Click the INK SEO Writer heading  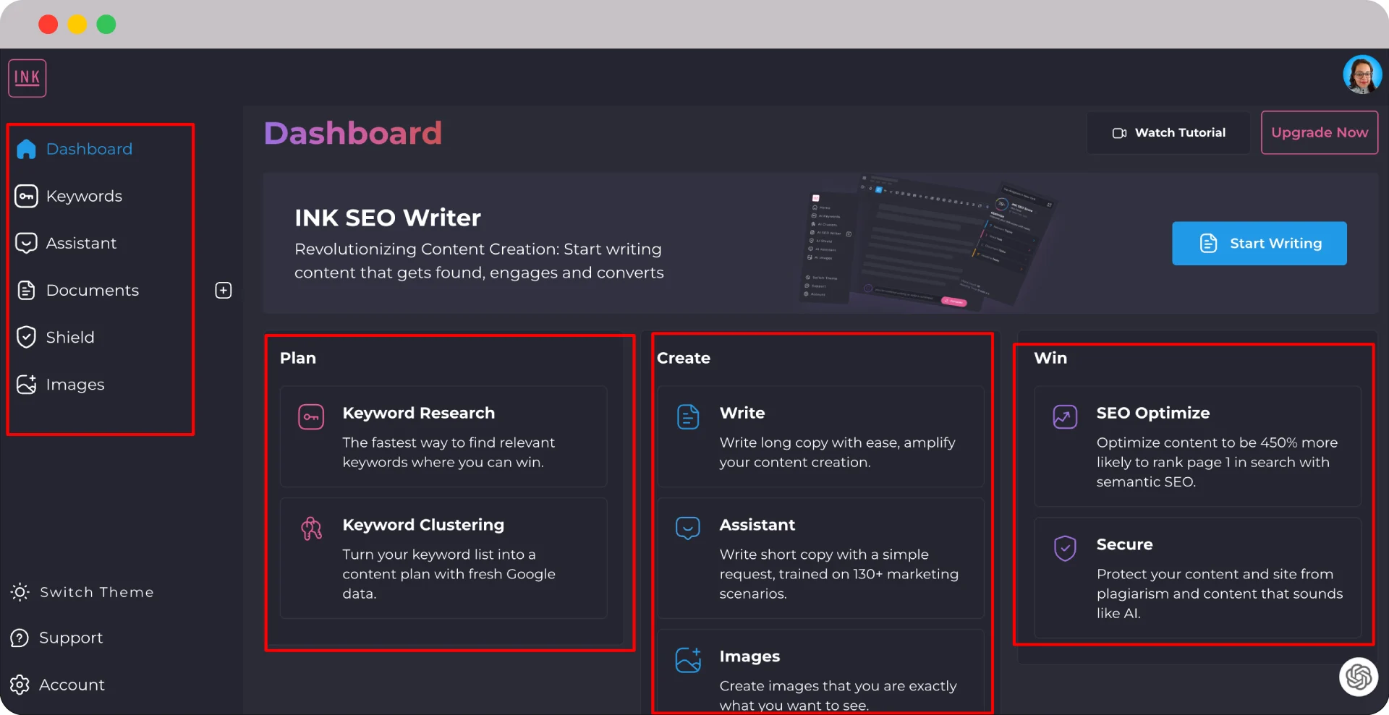[x=388, y=218]
